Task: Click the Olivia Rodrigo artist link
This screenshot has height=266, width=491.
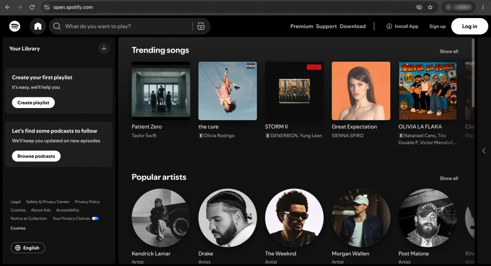Action: pos(219,136)
